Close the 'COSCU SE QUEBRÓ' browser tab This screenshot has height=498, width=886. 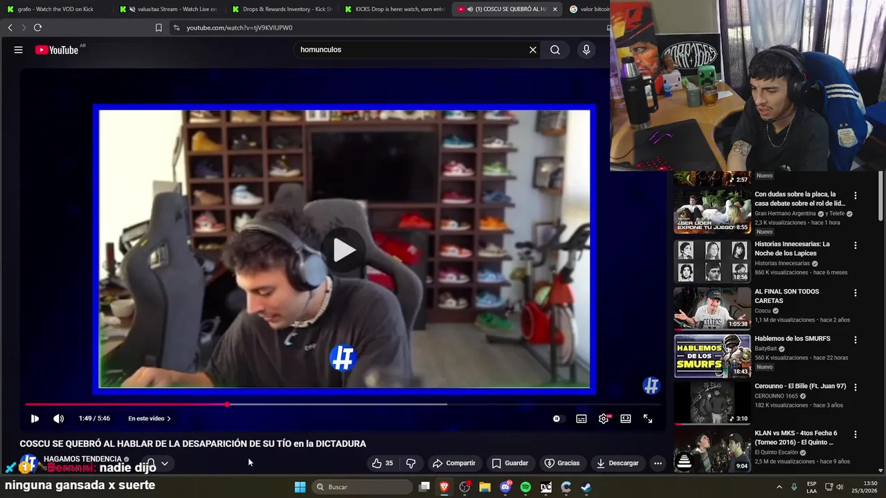(x=554, y=9)
